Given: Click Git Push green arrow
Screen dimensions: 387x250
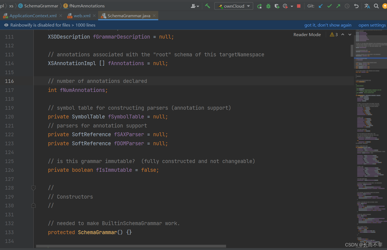Looking at the screenshot, I should [x=338, y=6].
